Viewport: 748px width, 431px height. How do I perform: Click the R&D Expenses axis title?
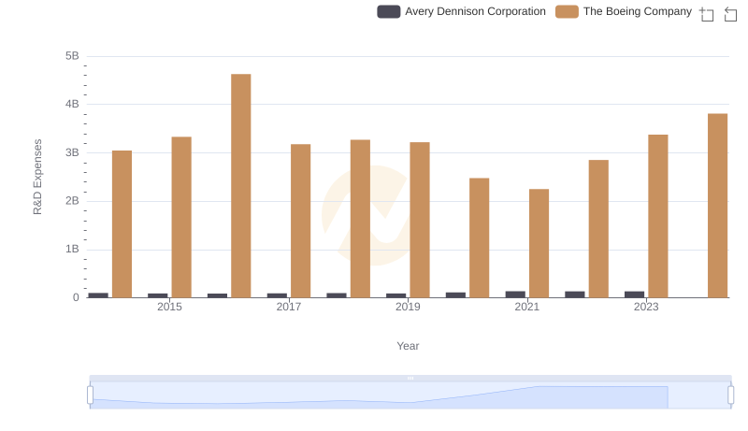click(x=37, y=177)
